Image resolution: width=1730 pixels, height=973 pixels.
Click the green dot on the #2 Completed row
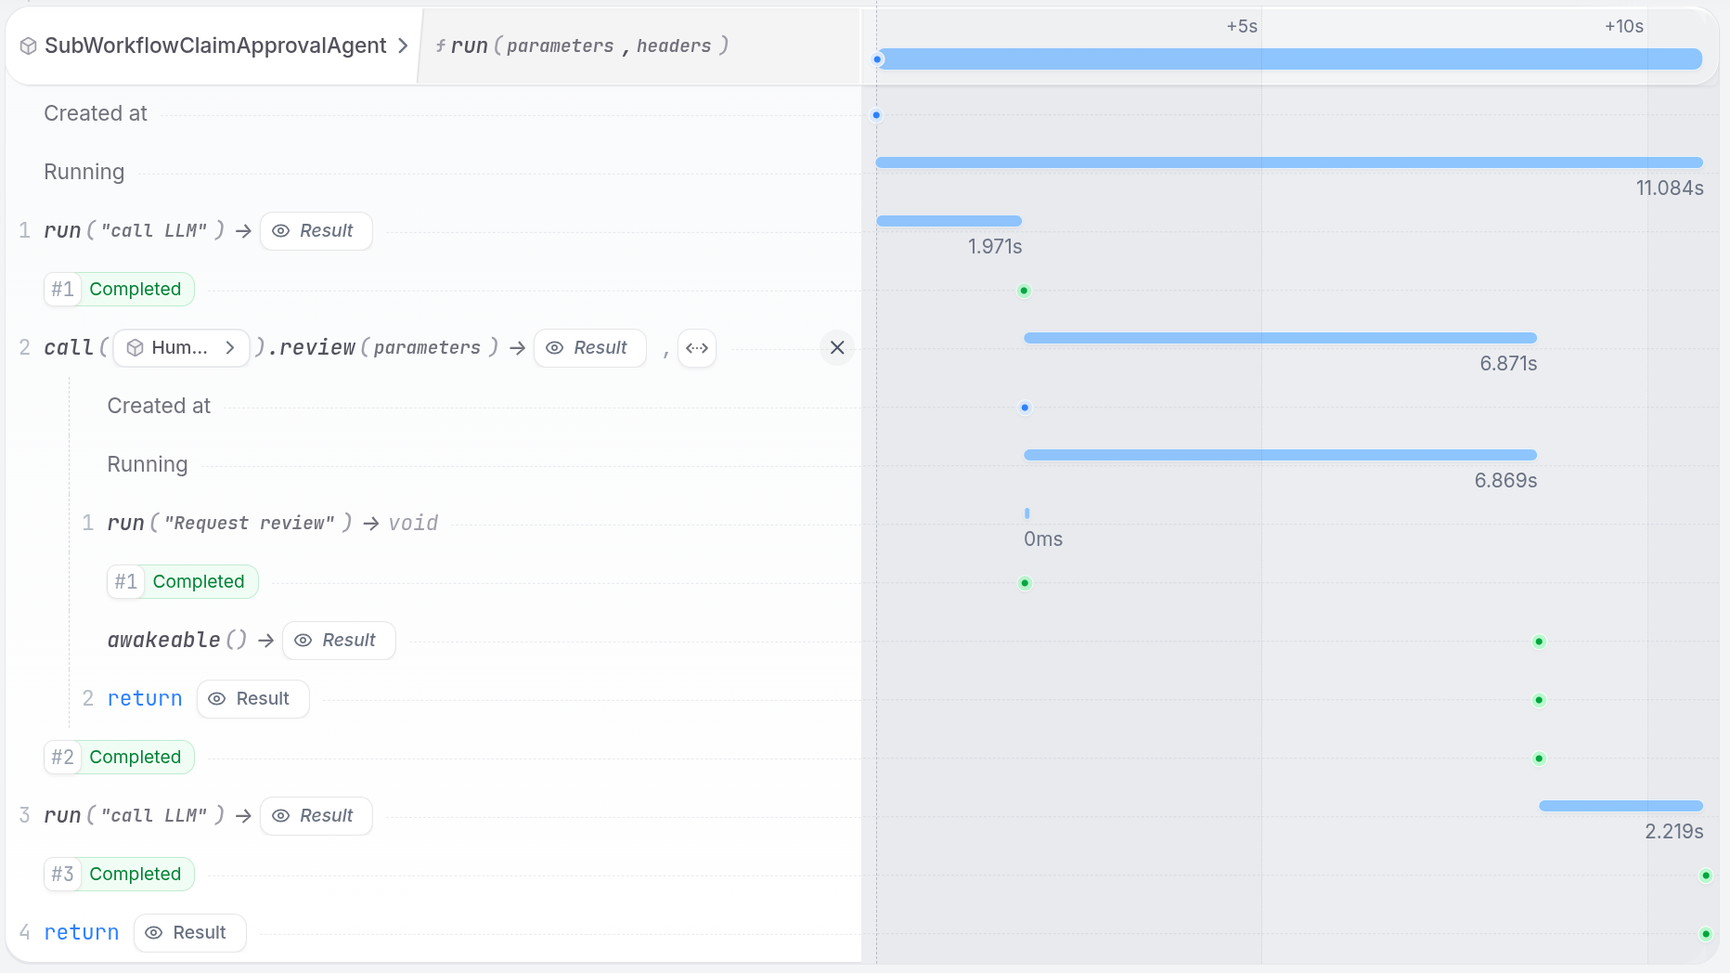(1539, 759)
